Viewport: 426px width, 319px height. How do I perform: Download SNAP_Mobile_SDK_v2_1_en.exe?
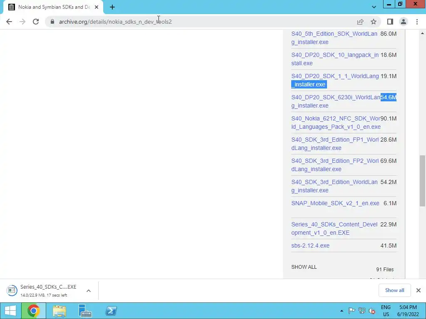pos(335,203)
